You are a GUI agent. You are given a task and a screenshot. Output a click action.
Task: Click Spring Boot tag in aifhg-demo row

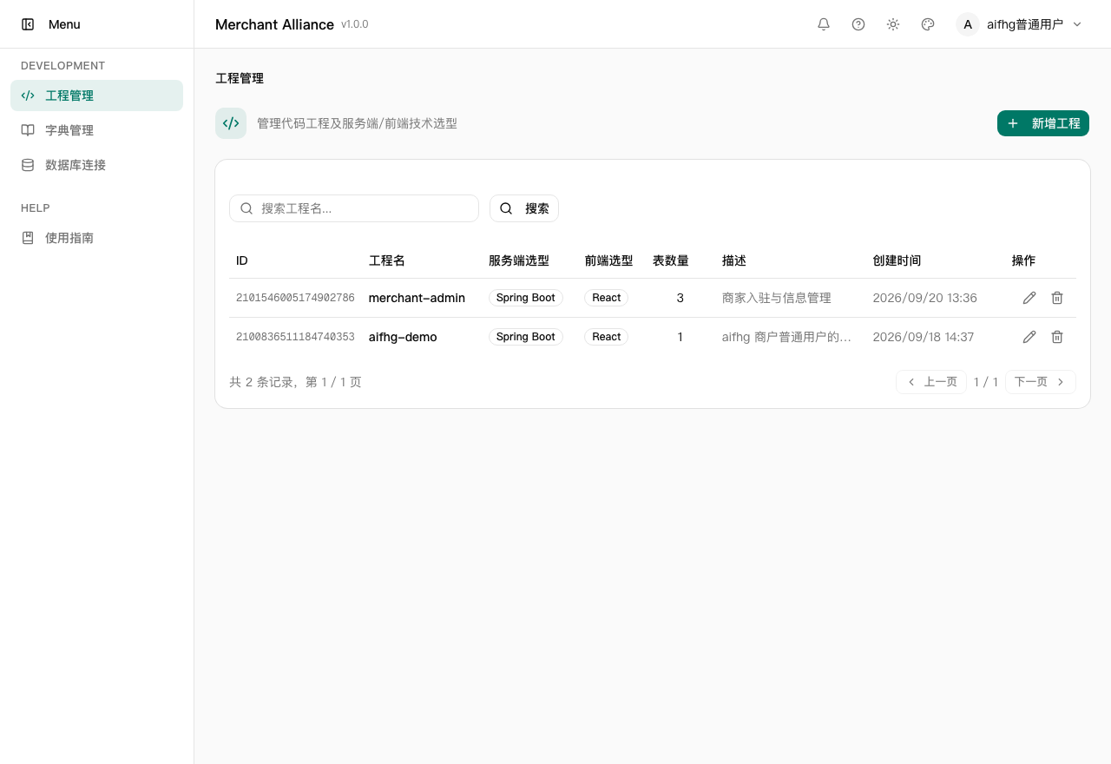pos(526,337)
